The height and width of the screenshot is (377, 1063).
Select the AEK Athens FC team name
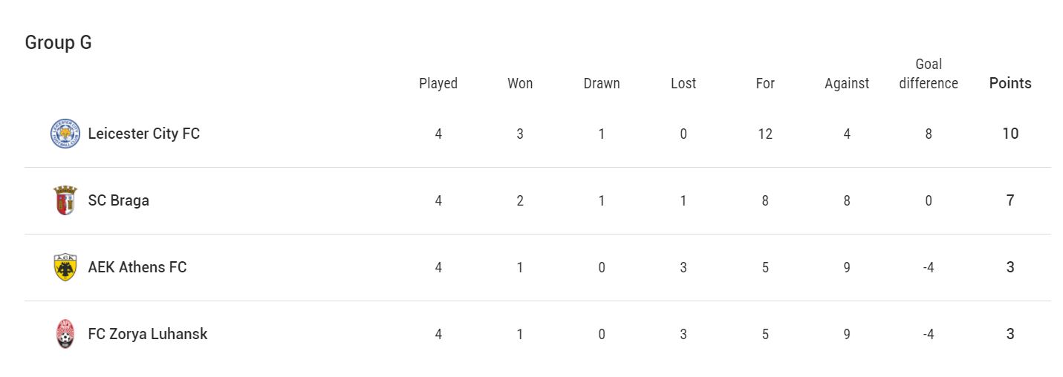(137, 267)
